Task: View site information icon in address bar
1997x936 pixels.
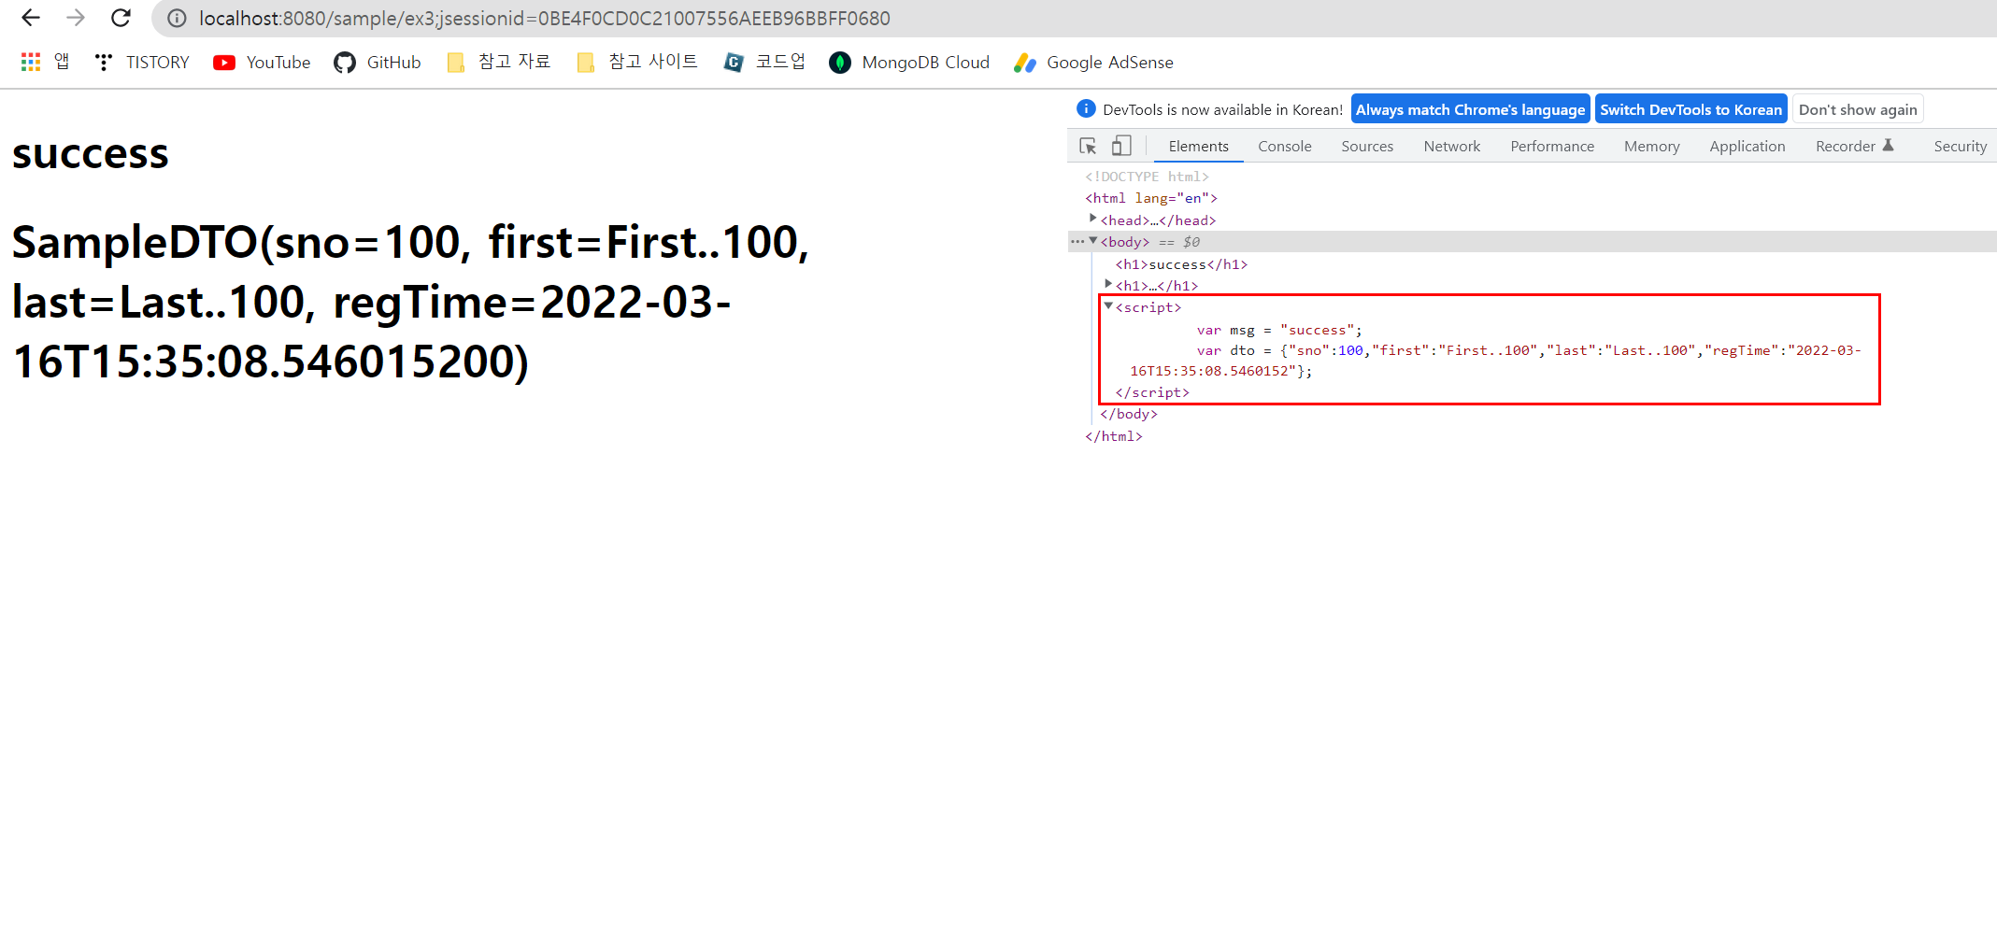Action: point(177,19)
